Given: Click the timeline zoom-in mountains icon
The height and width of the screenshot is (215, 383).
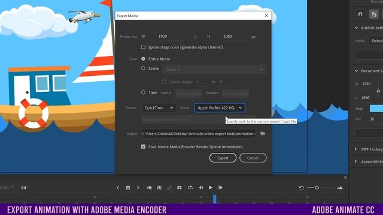Looking at the screenshot, I should [340, 188].
